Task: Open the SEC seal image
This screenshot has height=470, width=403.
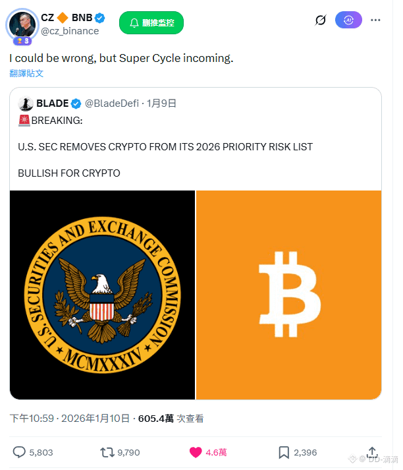Action: point(102,295)
